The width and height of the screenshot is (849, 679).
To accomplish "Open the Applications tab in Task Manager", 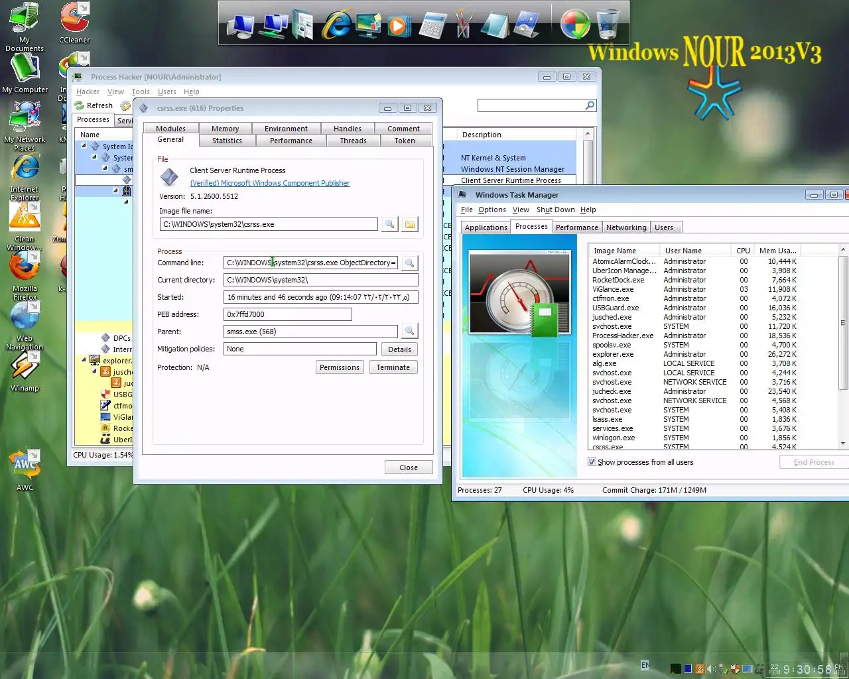I will (486, 227).
